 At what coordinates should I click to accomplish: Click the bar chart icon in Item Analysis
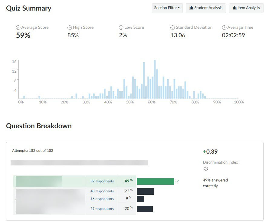pos(235,8)
